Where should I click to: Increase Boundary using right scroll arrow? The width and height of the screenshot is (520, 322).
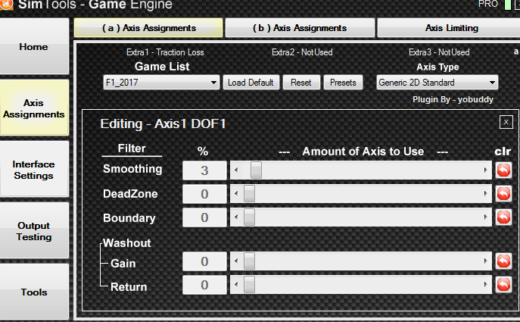point(485,217)
